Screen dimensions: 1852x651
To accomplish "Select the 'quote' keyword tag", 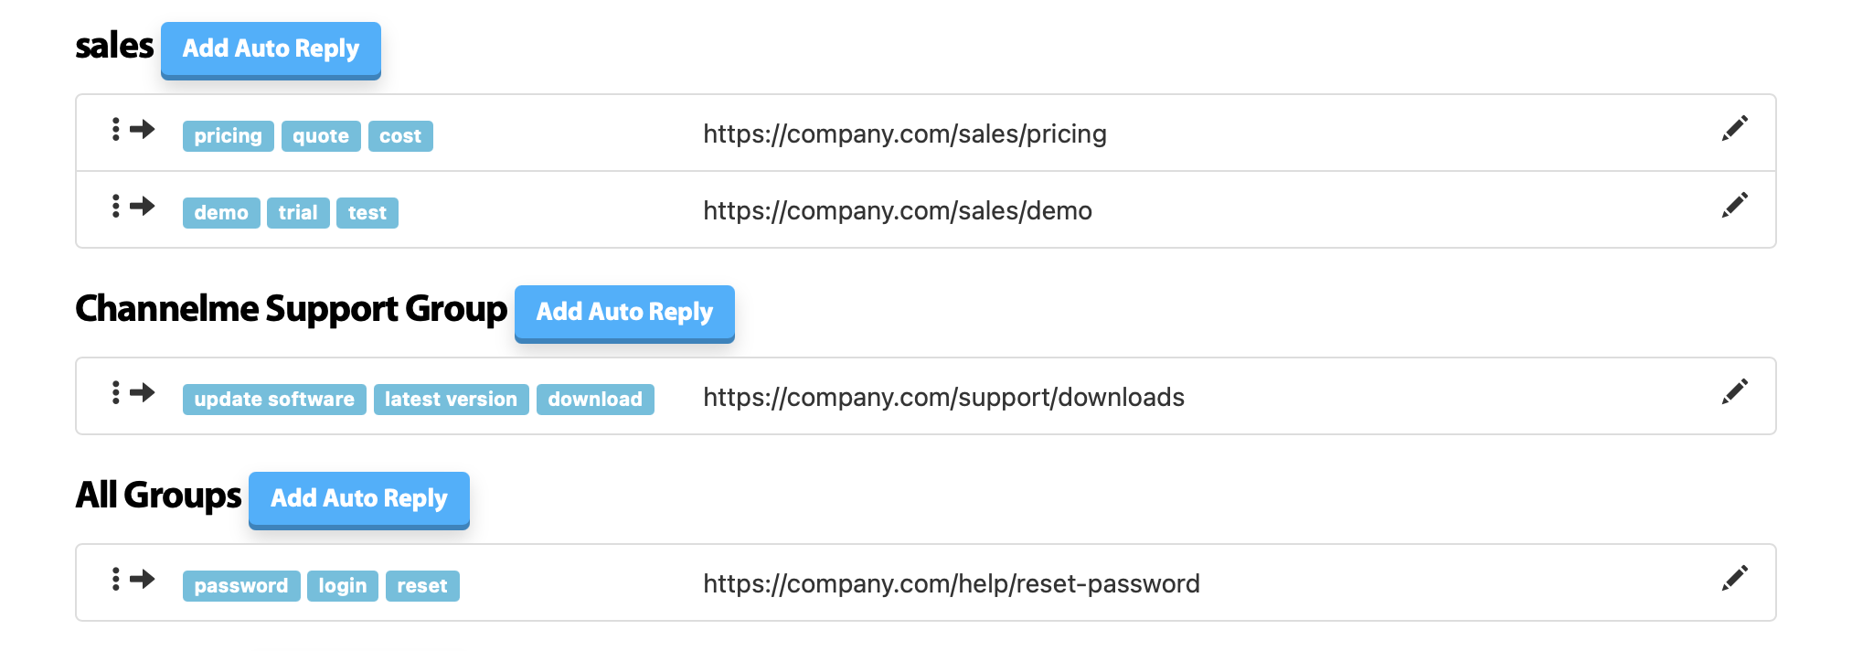I will pos(321,136).
